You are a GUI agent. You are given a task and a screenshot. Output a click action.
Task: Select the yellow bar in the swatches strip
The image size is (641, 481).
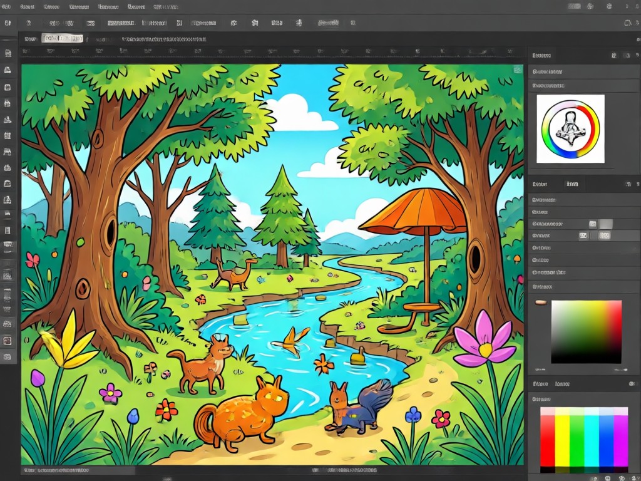pyautogui.click(x=562, y=440)
